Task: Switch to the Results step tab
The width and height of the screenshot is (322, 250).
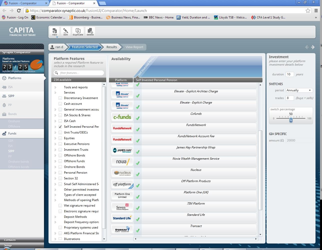Action: [x=111, y=47]
